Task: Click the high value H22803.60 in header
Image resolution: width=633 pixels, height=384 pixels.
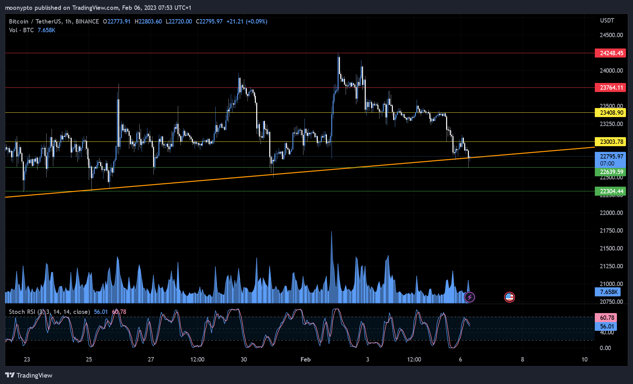Action: pos(148,21)
